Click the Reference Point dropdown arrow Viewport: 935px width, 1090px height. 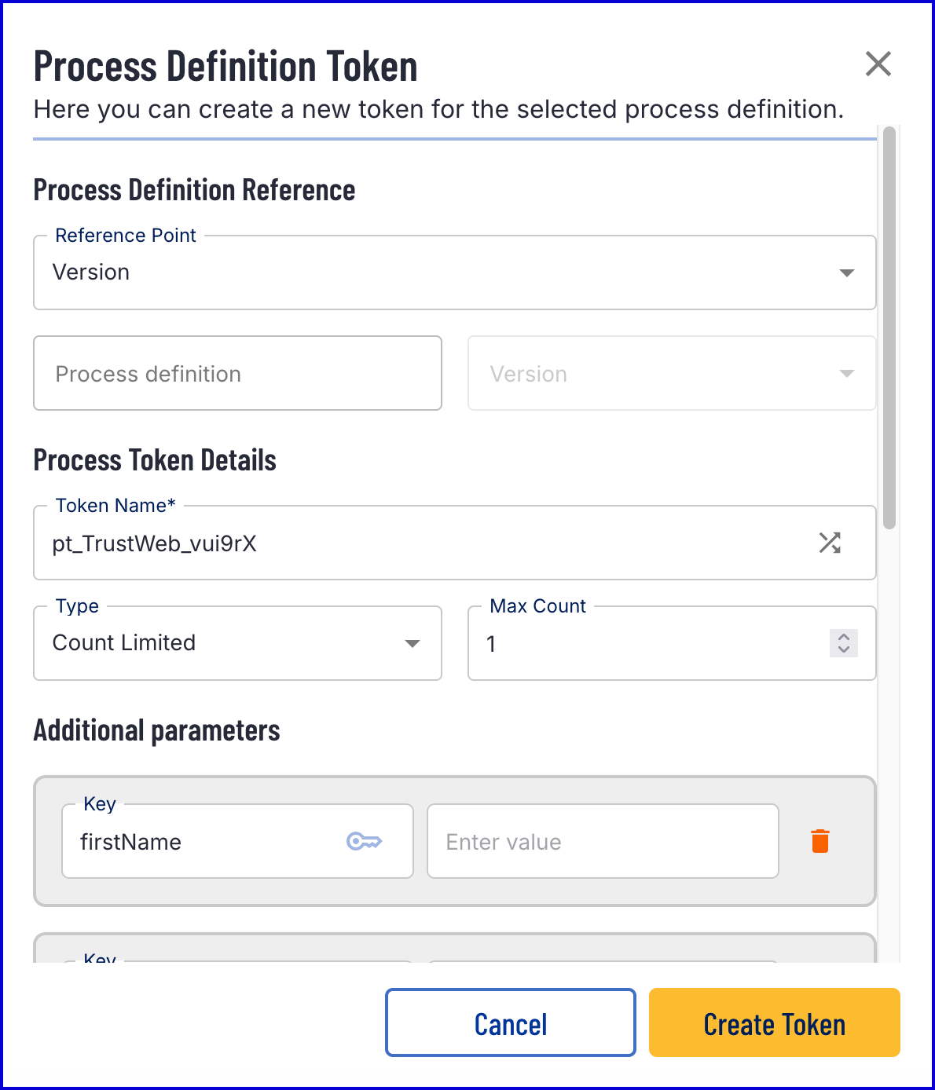point(846,272)
